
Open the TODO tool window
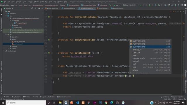6,97
